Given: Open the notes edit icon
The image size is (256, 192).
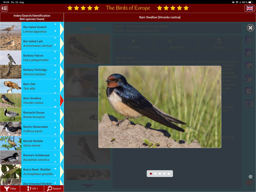Looking at the screenshot, I should (249, 91).
